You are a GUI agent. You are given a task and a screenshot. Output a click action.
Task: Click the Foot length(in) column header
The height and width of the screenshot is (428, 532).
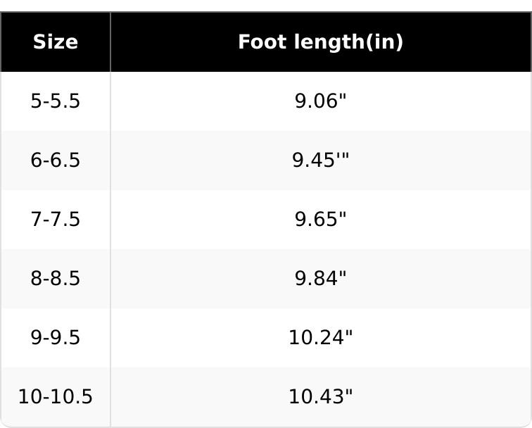tap(320, 42)
